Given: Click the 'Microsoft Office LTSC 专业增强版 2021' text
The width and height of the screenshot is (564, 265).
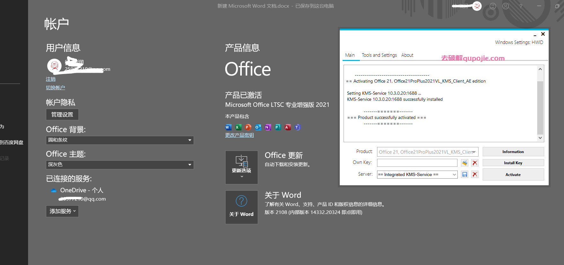Looking at the screenshot, I should click(277, 105).
